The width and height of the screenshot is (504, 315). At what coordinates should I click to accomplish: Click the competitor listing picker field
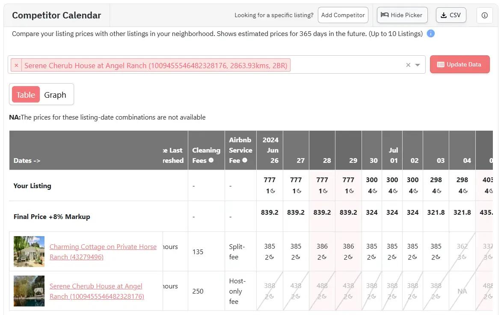click(216, 65)
